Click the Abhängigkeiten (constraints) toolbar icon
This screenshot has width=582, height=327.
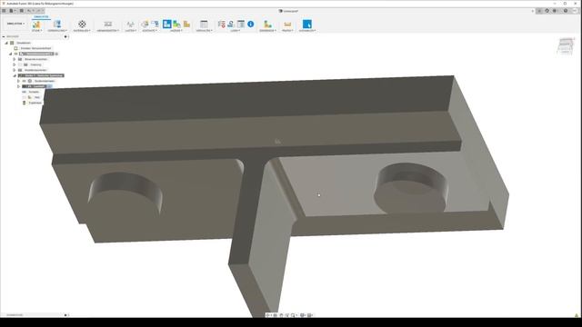click(x=108, y=25)
